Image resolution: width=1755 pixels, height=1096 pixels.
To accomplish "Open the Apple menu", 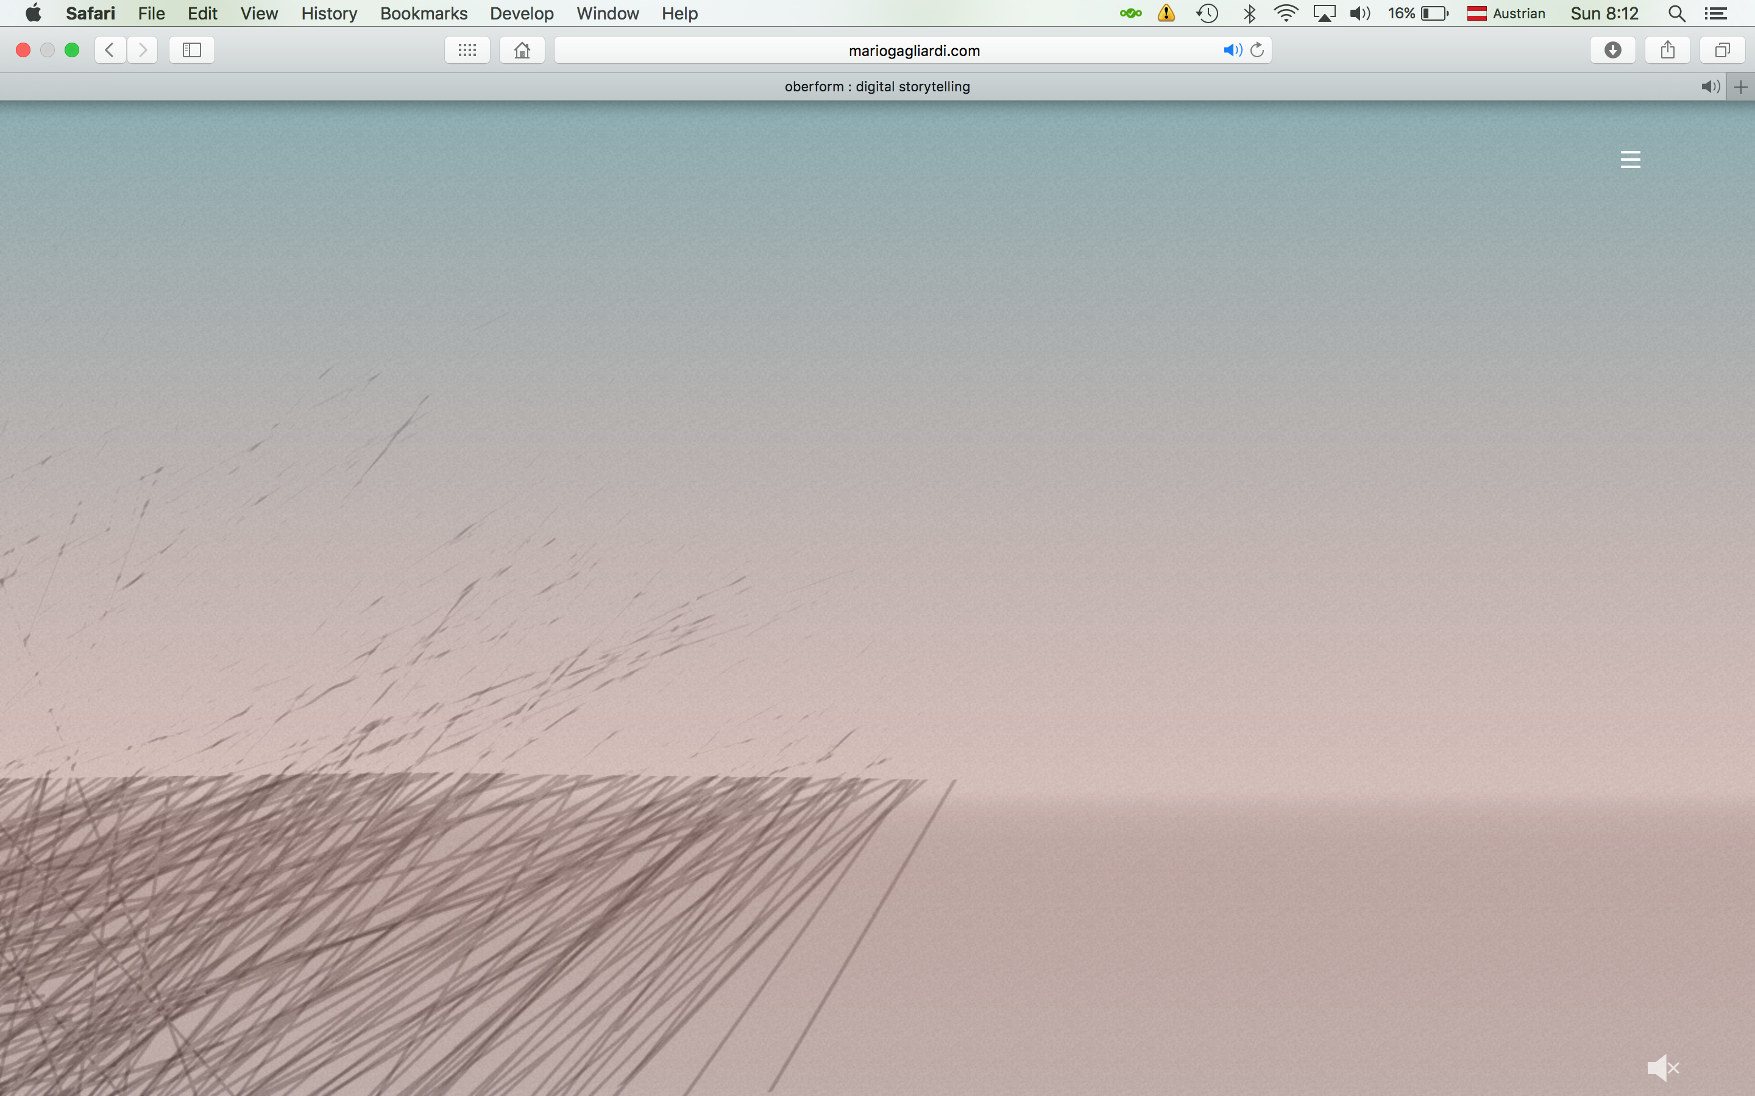I will coord(34,13).
